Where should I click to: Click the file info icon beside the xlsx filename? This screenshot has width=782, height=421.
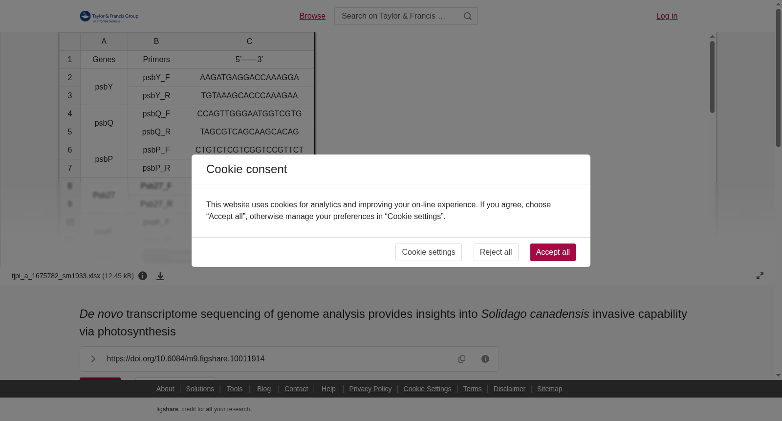click(143, 276)
